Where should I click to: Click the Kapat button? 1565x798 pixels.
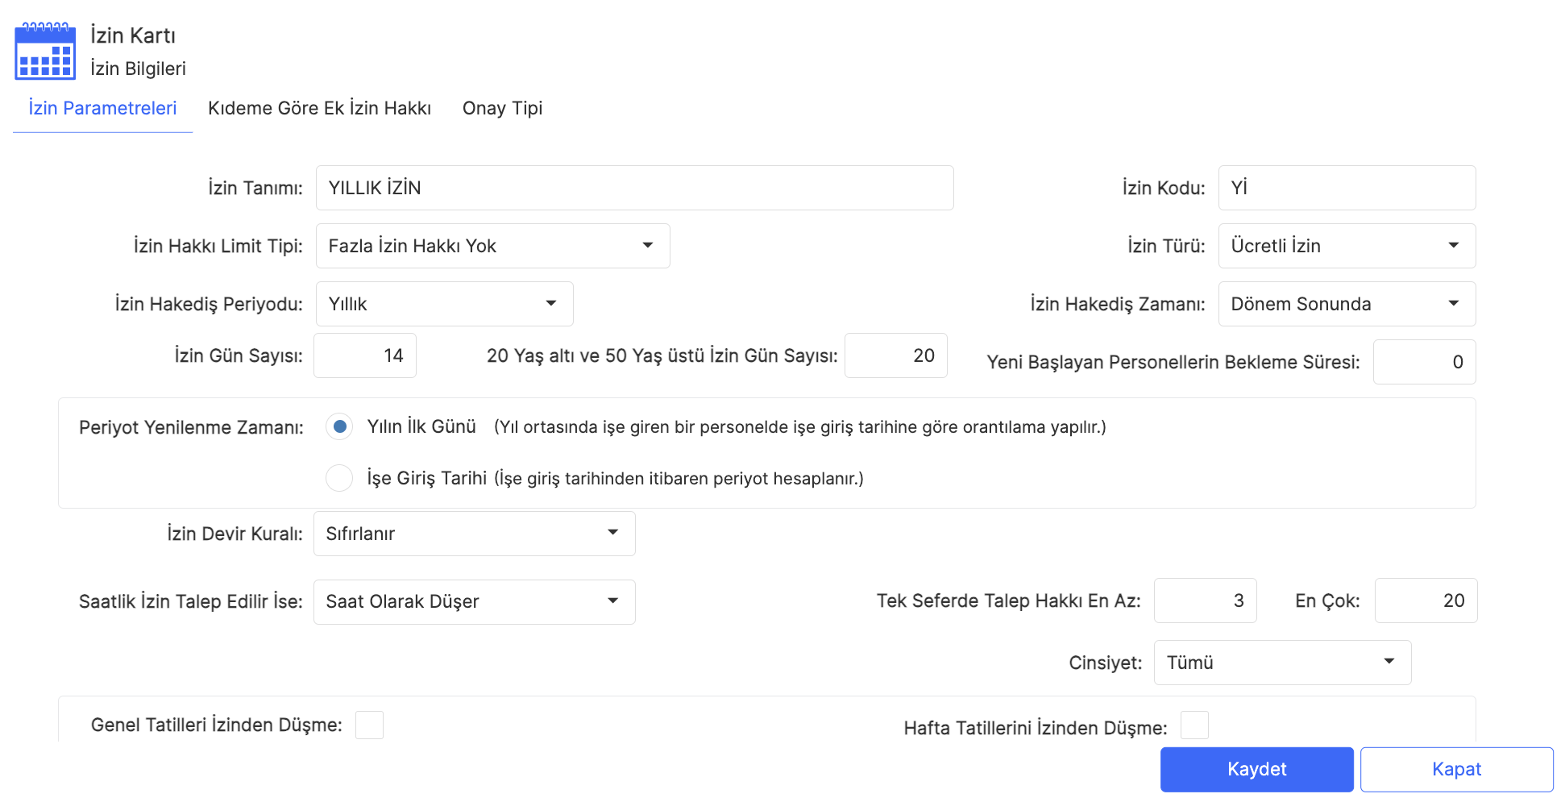click(x=1456, y=769)
